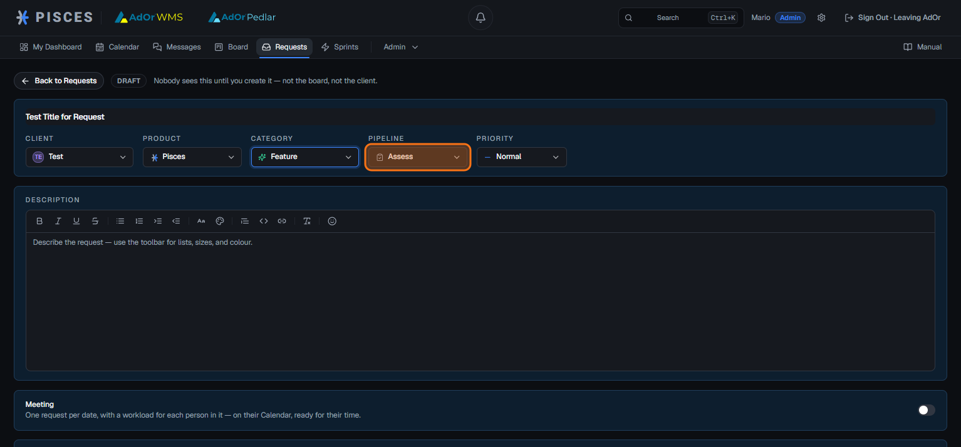Increase indent in the description
The height and width of the screenshot is (447, 961).
click(x=158, y=221)
